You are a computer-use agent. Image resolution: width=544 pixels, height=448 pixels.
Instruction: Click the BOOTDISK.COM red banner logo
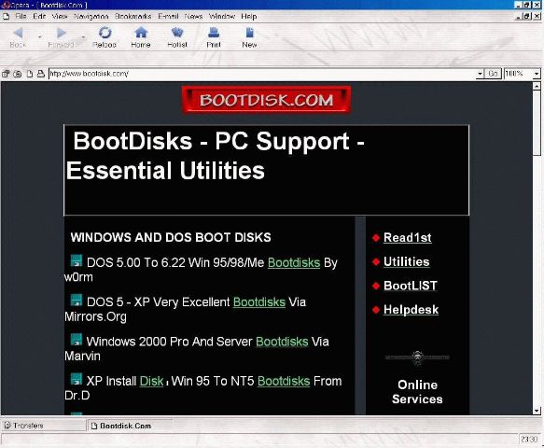(x=267, y=100)
